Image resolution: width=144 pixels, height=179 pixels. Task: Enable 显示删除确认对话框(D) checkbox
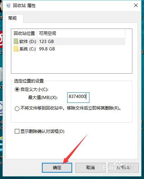pos(17,131)
